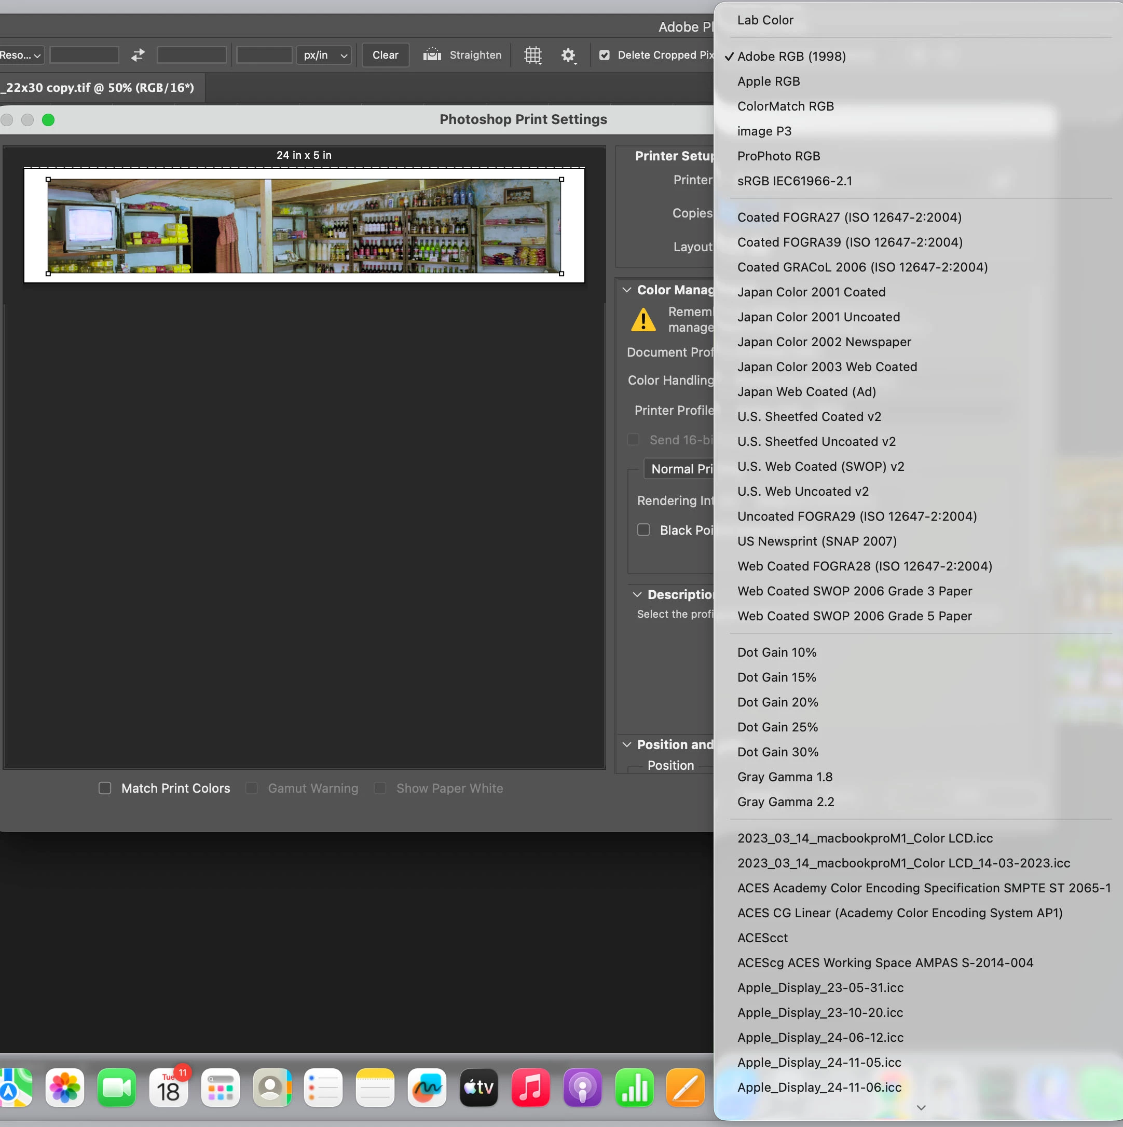Select ProPhoto RGB from the profile list

[x=778, y=156]
